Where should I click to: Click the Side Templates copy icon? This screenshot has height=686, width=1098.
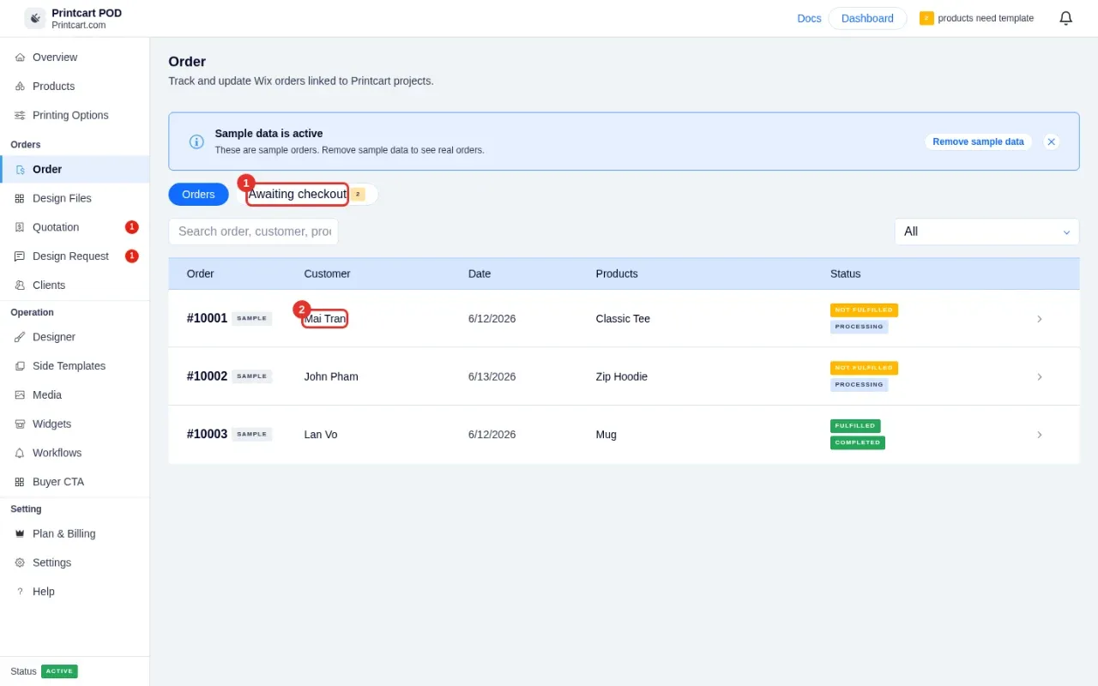point(20,366)
